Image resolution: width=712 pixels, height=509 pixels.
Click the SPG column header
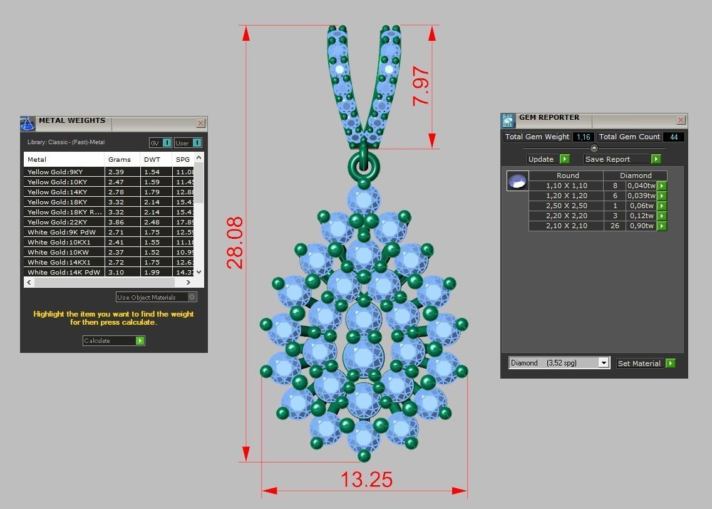point(183,159)
